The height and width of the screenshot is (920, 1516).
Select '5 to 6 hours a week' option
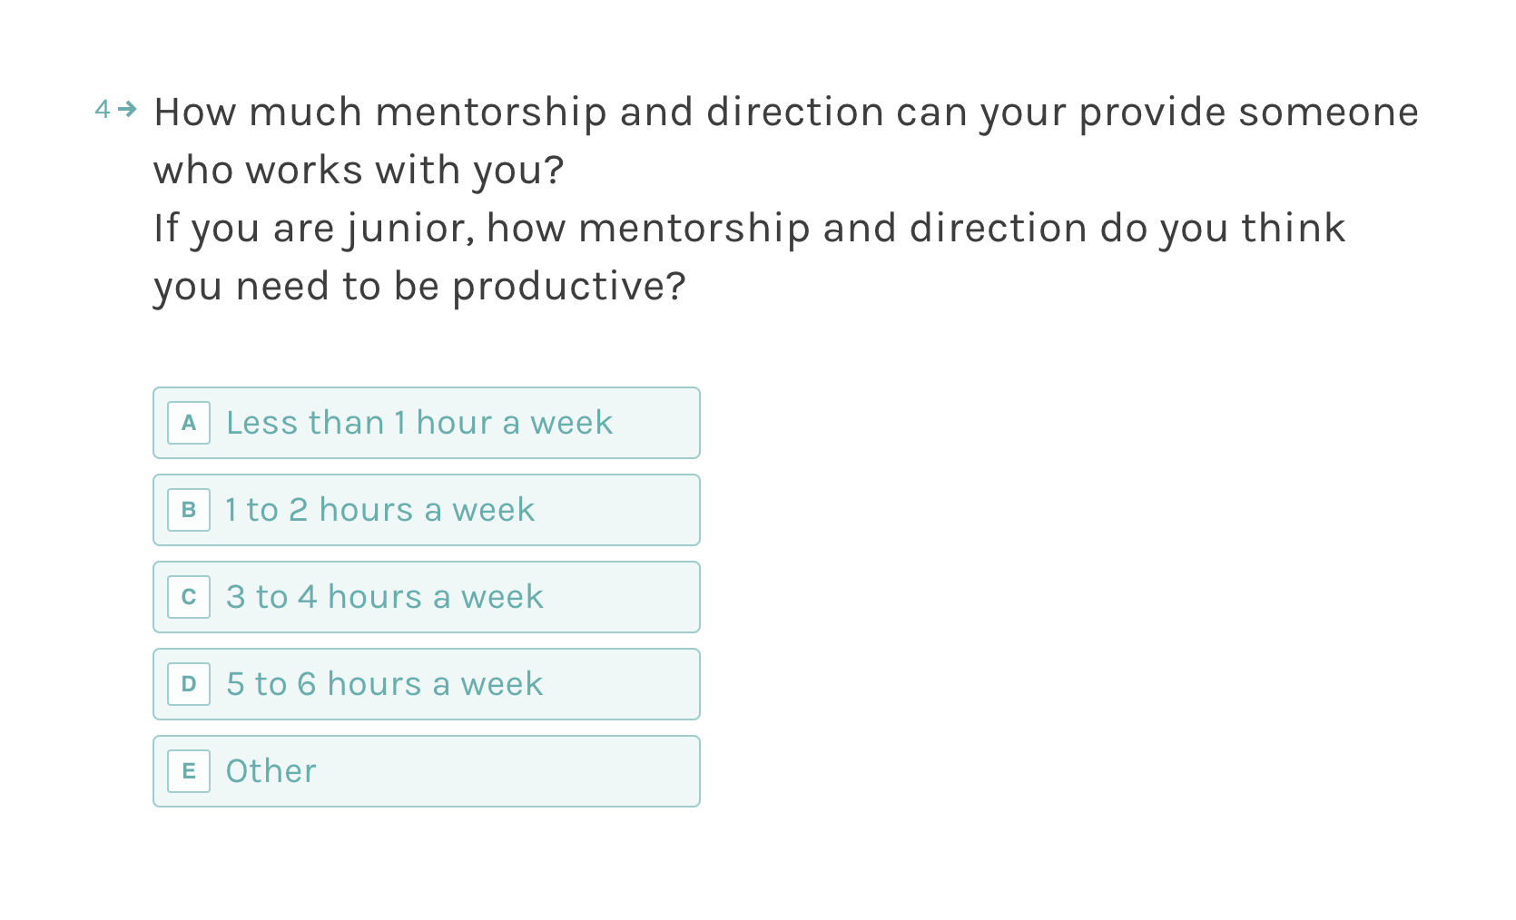[384, 684]
